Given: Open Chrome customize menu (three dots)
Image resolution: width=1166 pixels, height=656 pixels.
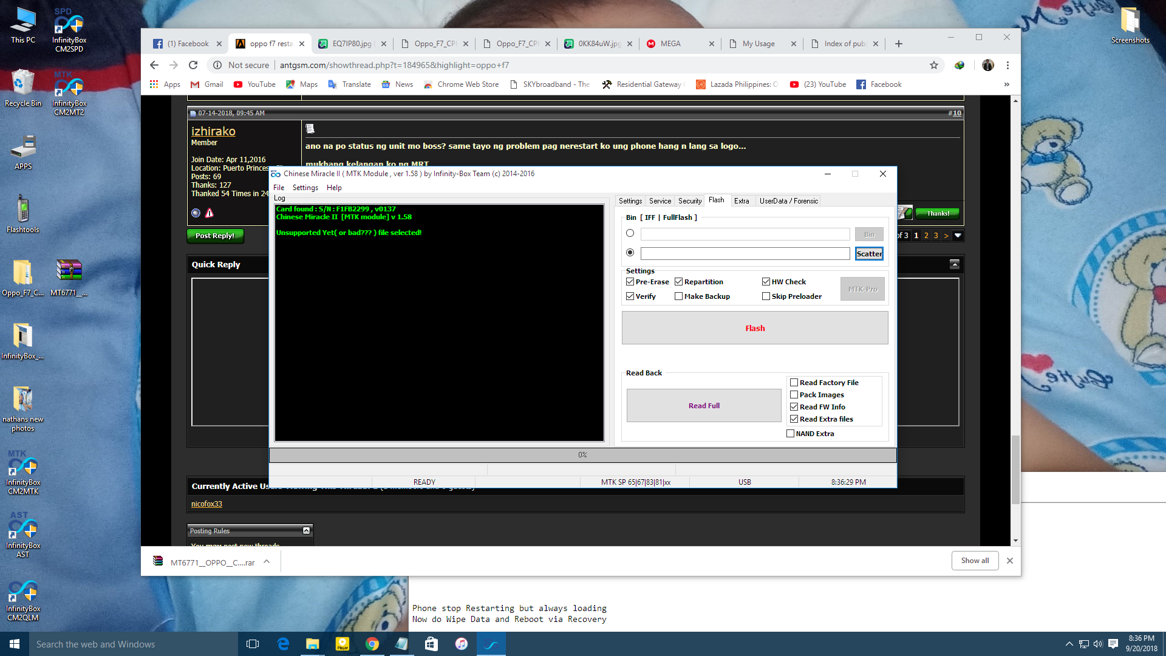Looking at the screenshot, I should click(x=1007, y=65).
